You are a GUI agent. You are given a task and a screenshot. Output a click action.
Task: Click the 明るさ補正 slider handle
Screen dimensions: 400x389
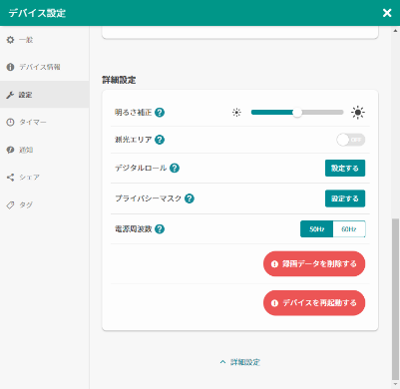297,113
